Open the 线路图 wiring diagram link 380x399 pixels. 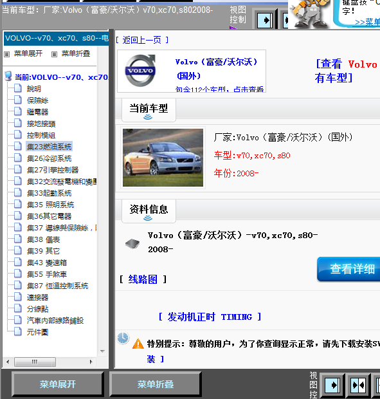pyautogui.click(x=143, y=279)
